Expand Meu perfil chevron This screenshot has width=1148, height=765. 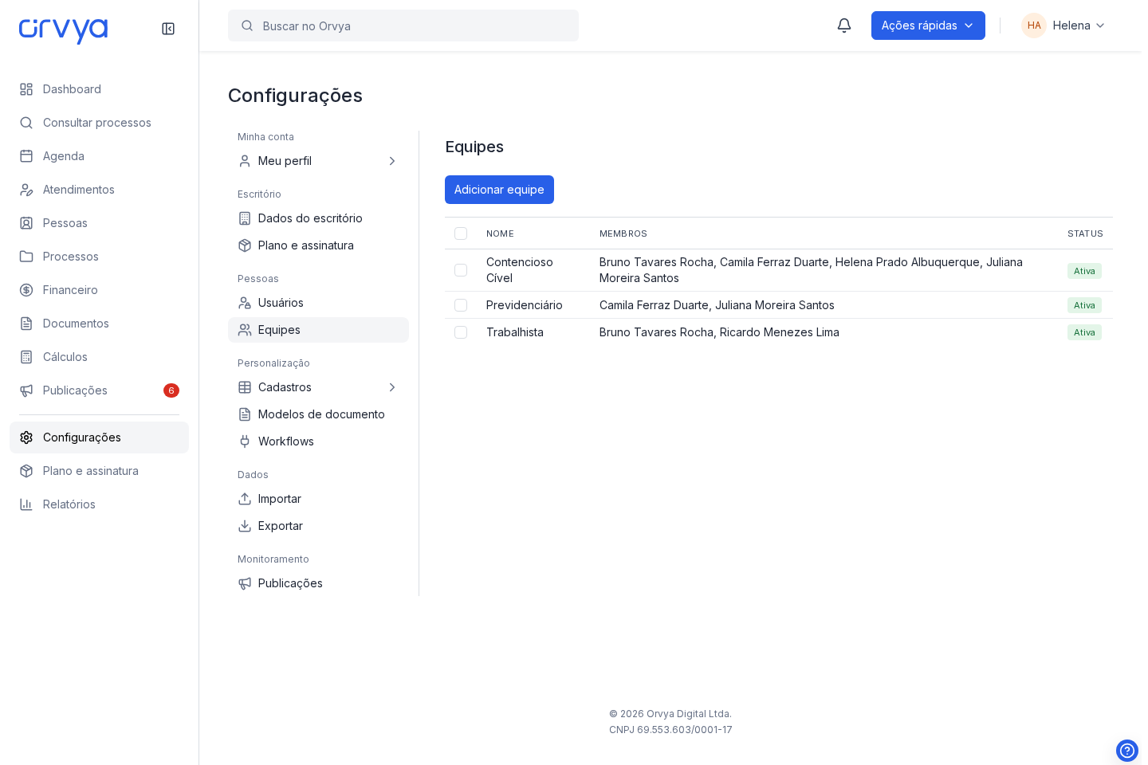pos(392,161)
